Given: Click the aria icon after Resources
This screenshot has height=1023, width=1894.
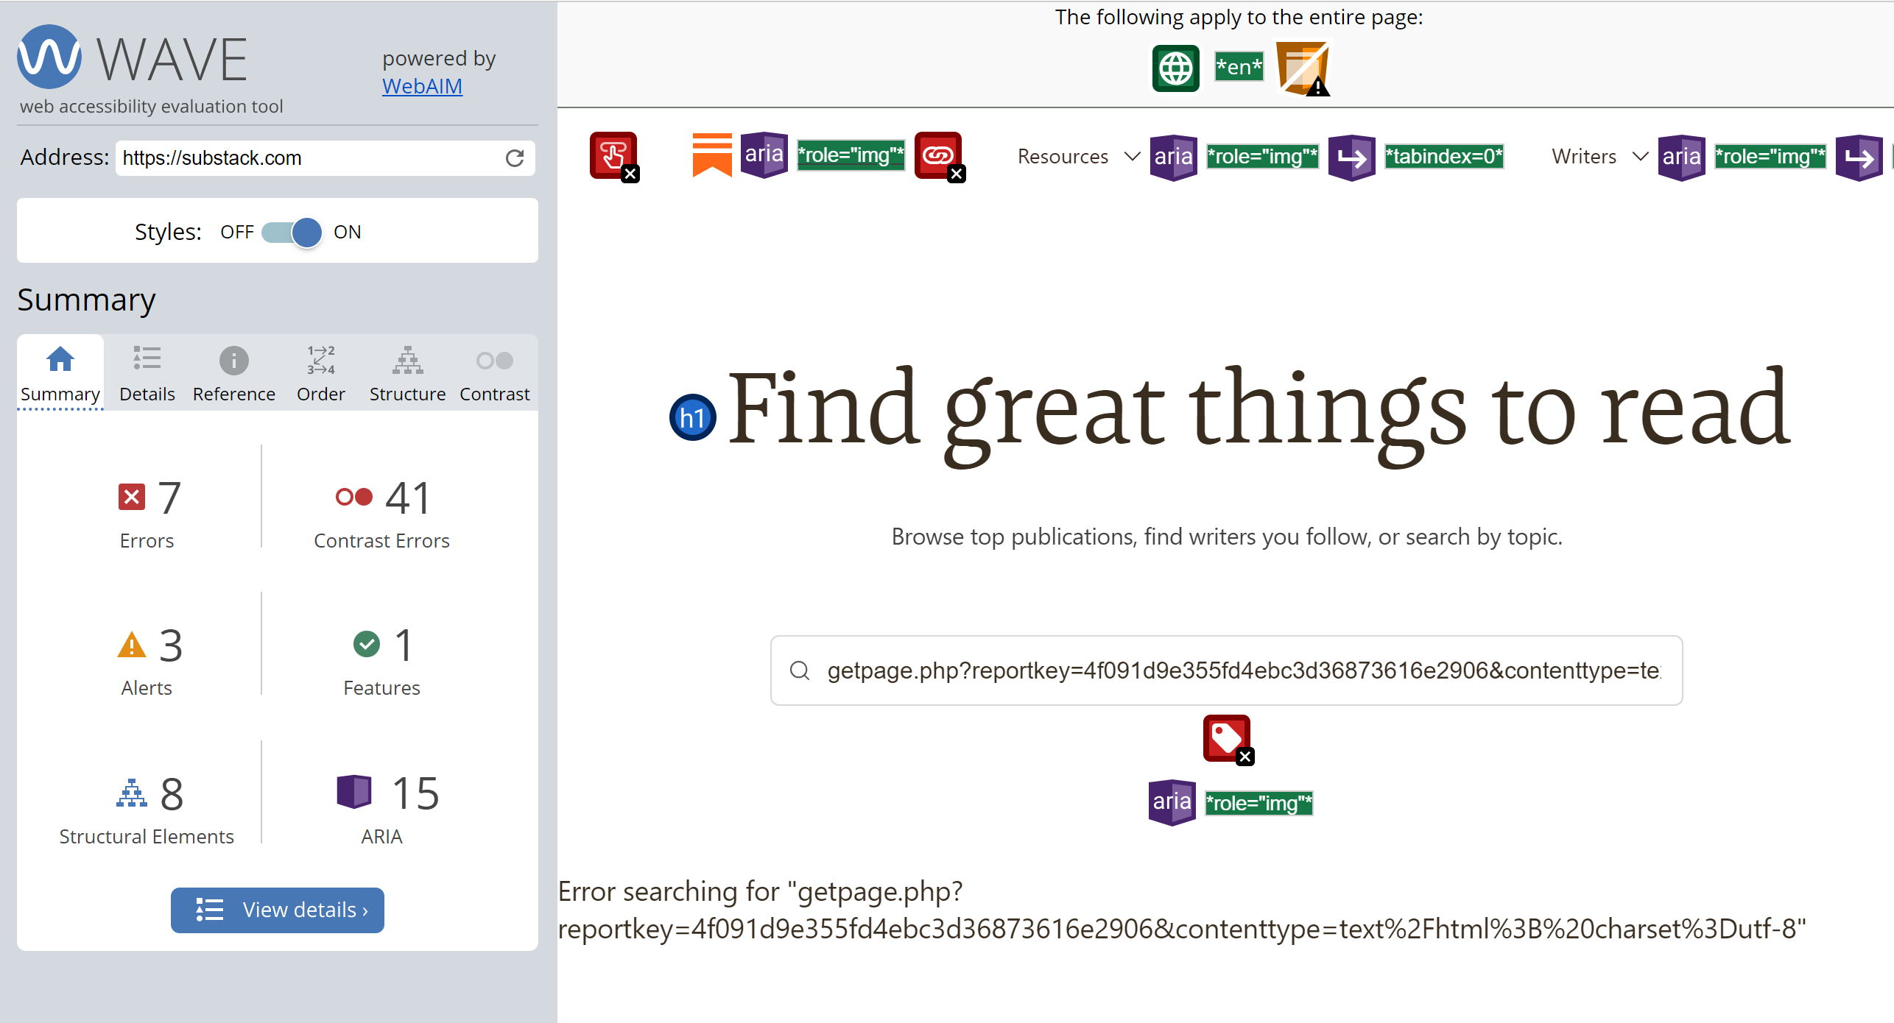Looking at the screenshot, I should tap(1174, 157).
